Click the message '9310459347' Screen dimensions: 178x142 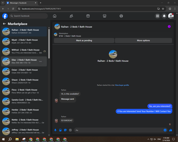pos(67,120)
